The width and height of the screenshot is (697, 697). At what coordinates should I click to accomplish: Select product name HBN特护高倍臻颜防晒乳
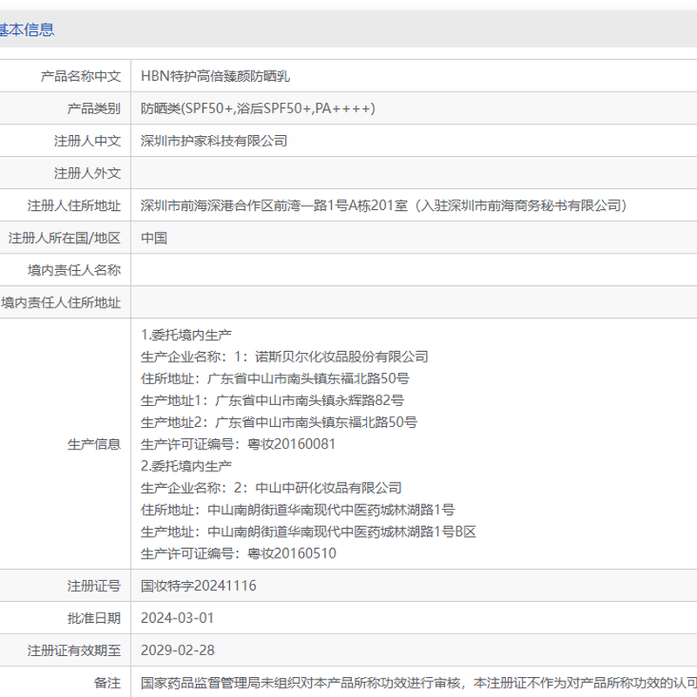215,77
